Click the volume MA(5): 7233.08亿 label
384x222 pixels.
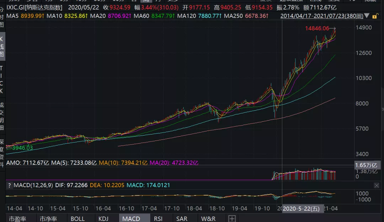74,163
